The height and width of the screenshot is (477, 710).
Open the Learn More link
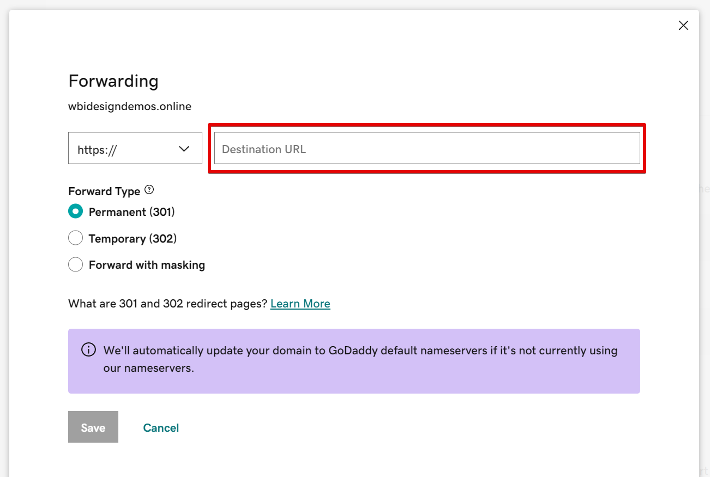tap(300, 304)
